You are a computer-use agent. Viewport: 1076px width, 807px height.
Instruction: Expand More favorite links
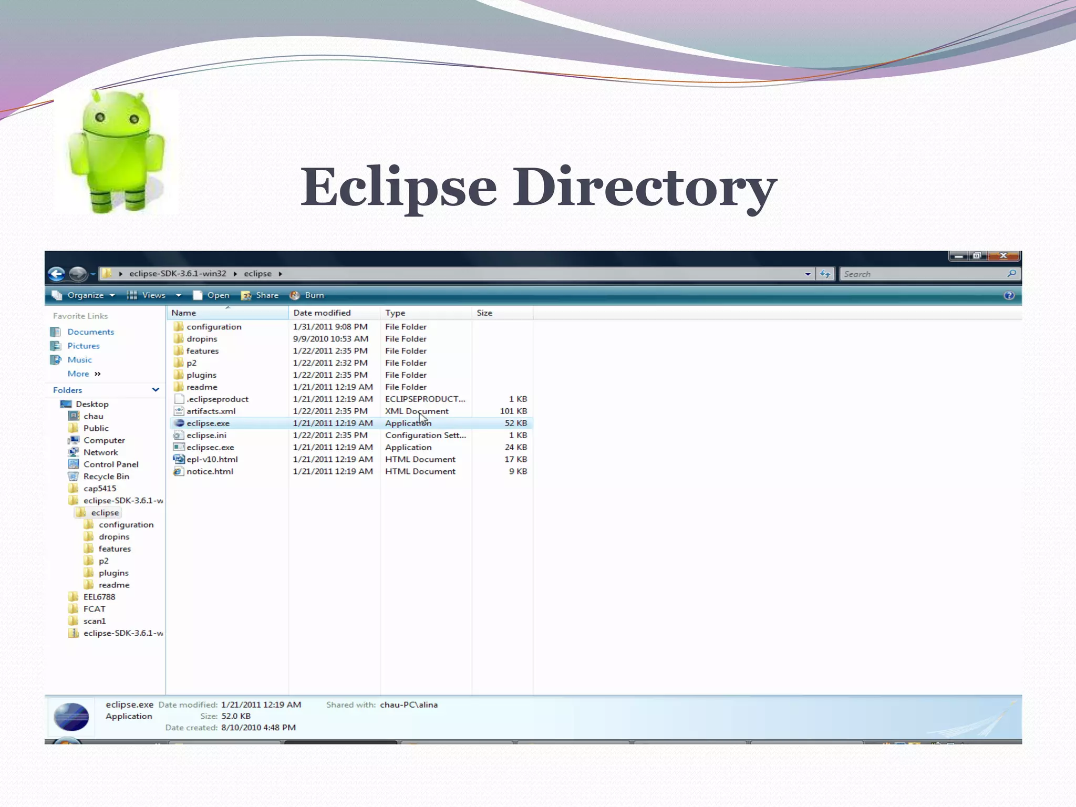(x=84, y=374)
